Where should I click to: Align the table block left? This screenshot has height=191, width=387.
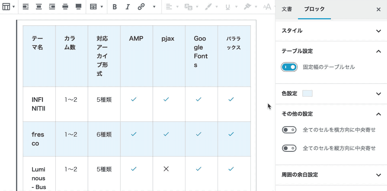coord(26,7)
